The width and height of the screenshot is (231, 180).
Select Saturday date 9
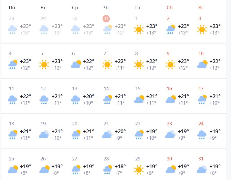pyautogui.click(x=168, y=53)
